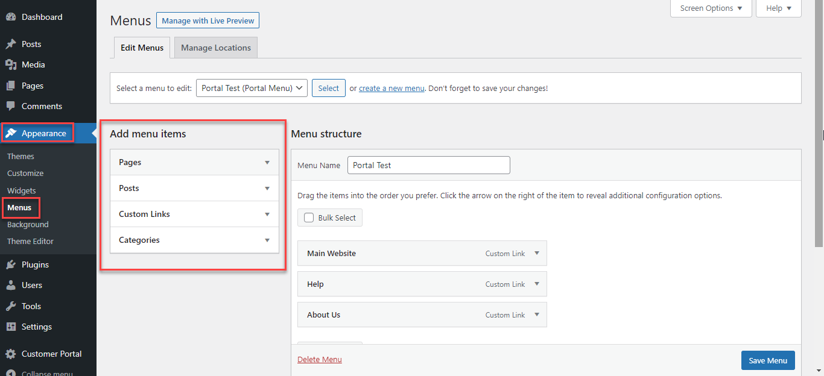
Task: Click the Posts pushpin icon
Action: (x=11, y=44)
